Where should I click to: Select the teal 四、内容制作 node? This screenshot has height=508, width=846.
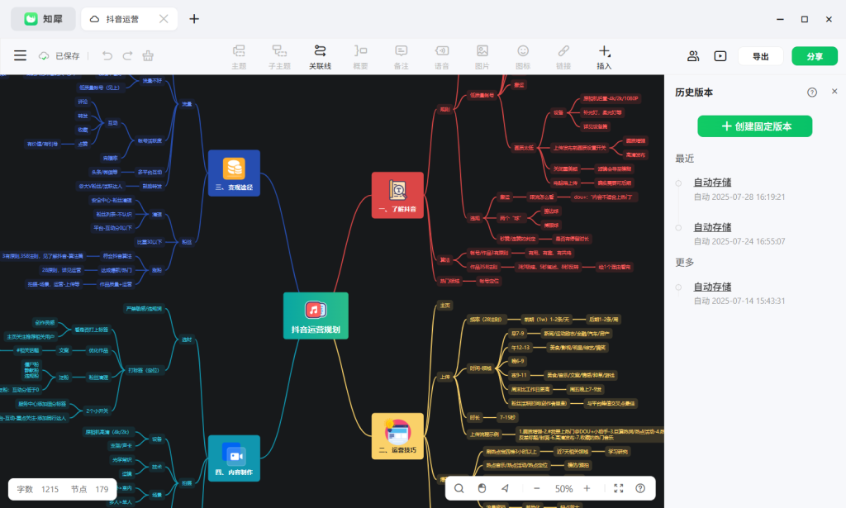[234, 458]
